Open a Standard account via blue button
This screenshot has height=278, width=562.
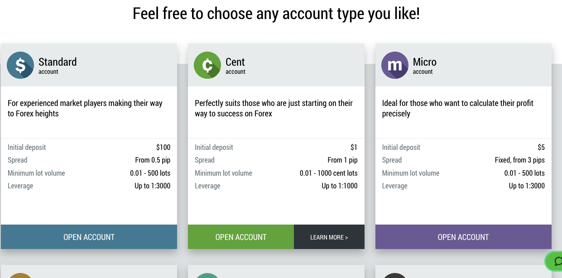coord(89,237)
